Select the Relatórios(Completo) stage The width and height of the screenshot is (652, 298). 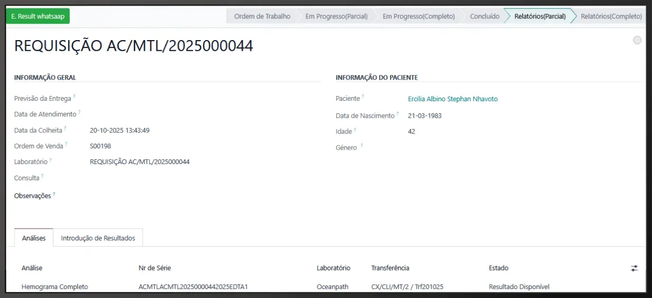coord(611,16)
